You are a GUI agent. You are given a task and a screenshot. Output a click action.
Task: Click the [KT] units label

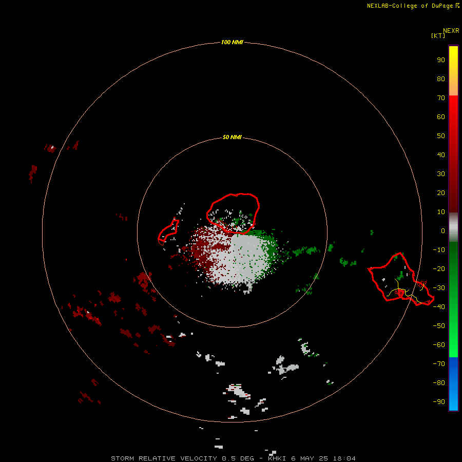pyautogui.click(x=438, y=35)
